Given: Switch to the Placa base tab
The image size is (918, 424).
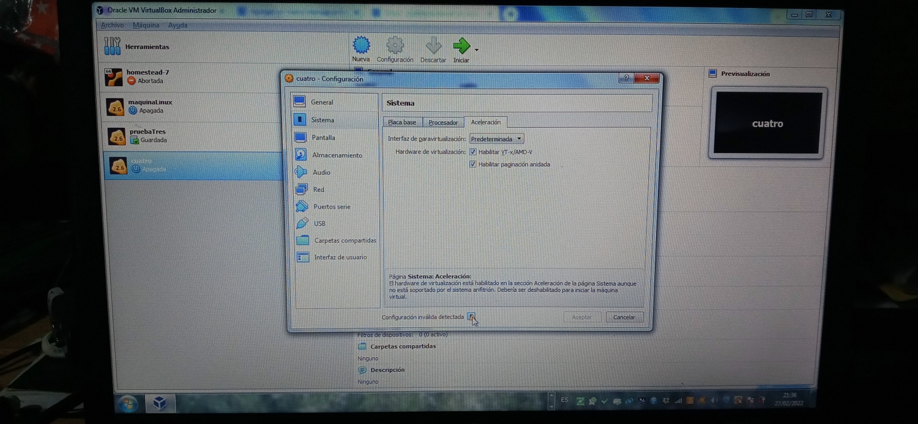Looking at the screenshot, I should 402,122.
